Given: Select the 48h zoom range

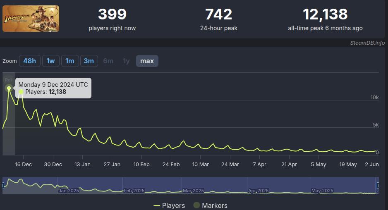Looking at the screenshot, I should pos(30,61).
